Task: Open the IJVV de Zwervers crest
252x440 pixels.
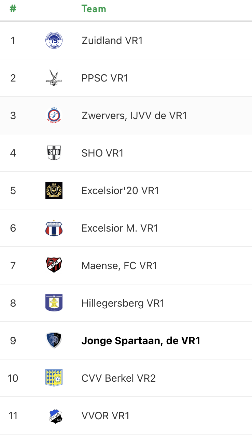Action: pos(54,116)
